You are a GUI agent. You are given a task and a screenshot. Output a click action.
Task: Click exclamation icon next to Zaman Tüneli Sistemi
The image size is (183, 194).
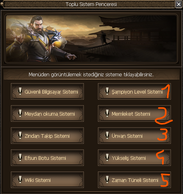click(x=107, y=180)
